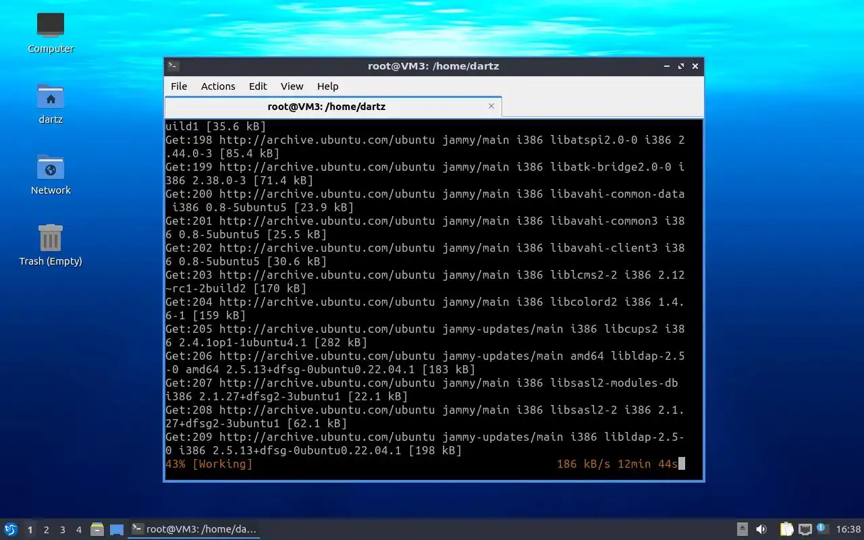Click the terminal icon in title bar
The height and width of the screenshot is (540, 864).
pyautogui.click(x=173, y=66)
